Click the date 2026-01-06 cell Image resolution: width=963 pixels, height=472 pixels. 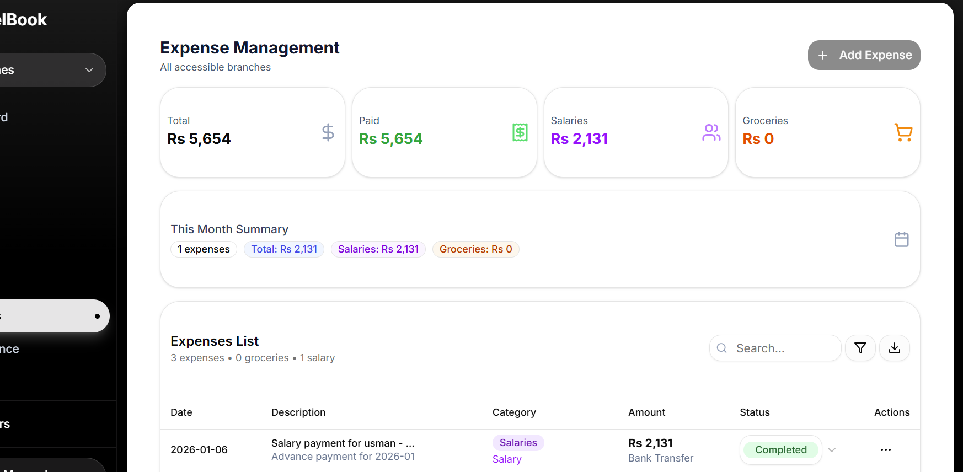click(x=199, y=450)
